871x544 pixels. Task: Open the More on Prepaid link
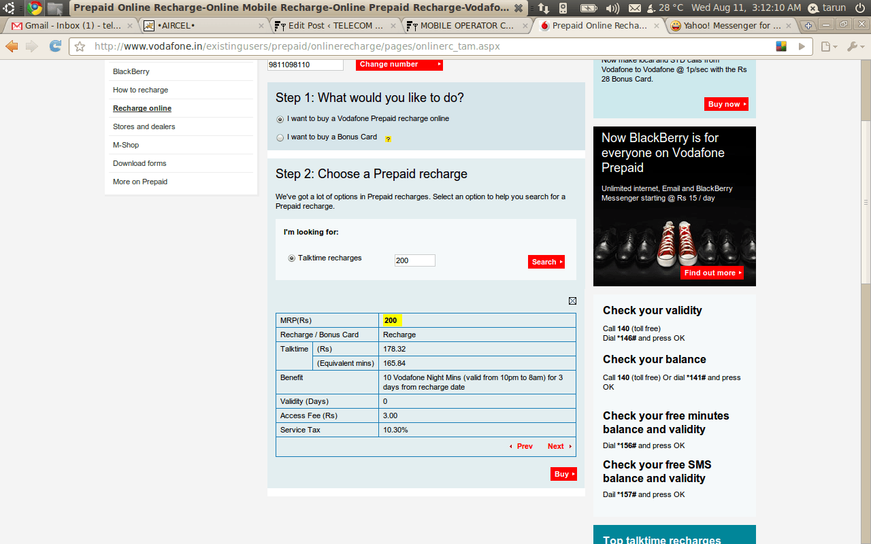coord(140,182)
